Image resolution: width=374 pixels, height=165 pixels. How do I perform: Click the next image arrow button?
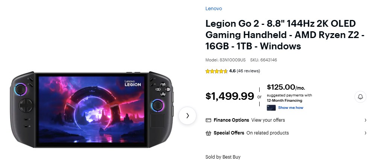[187, 116]
